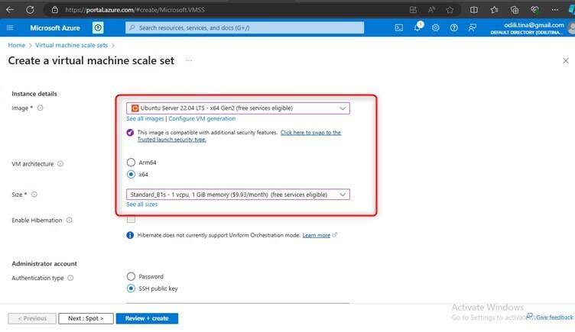575x332 pixels.
Task: Navigate to Home breadcrumb
Action: click(17, 45)
